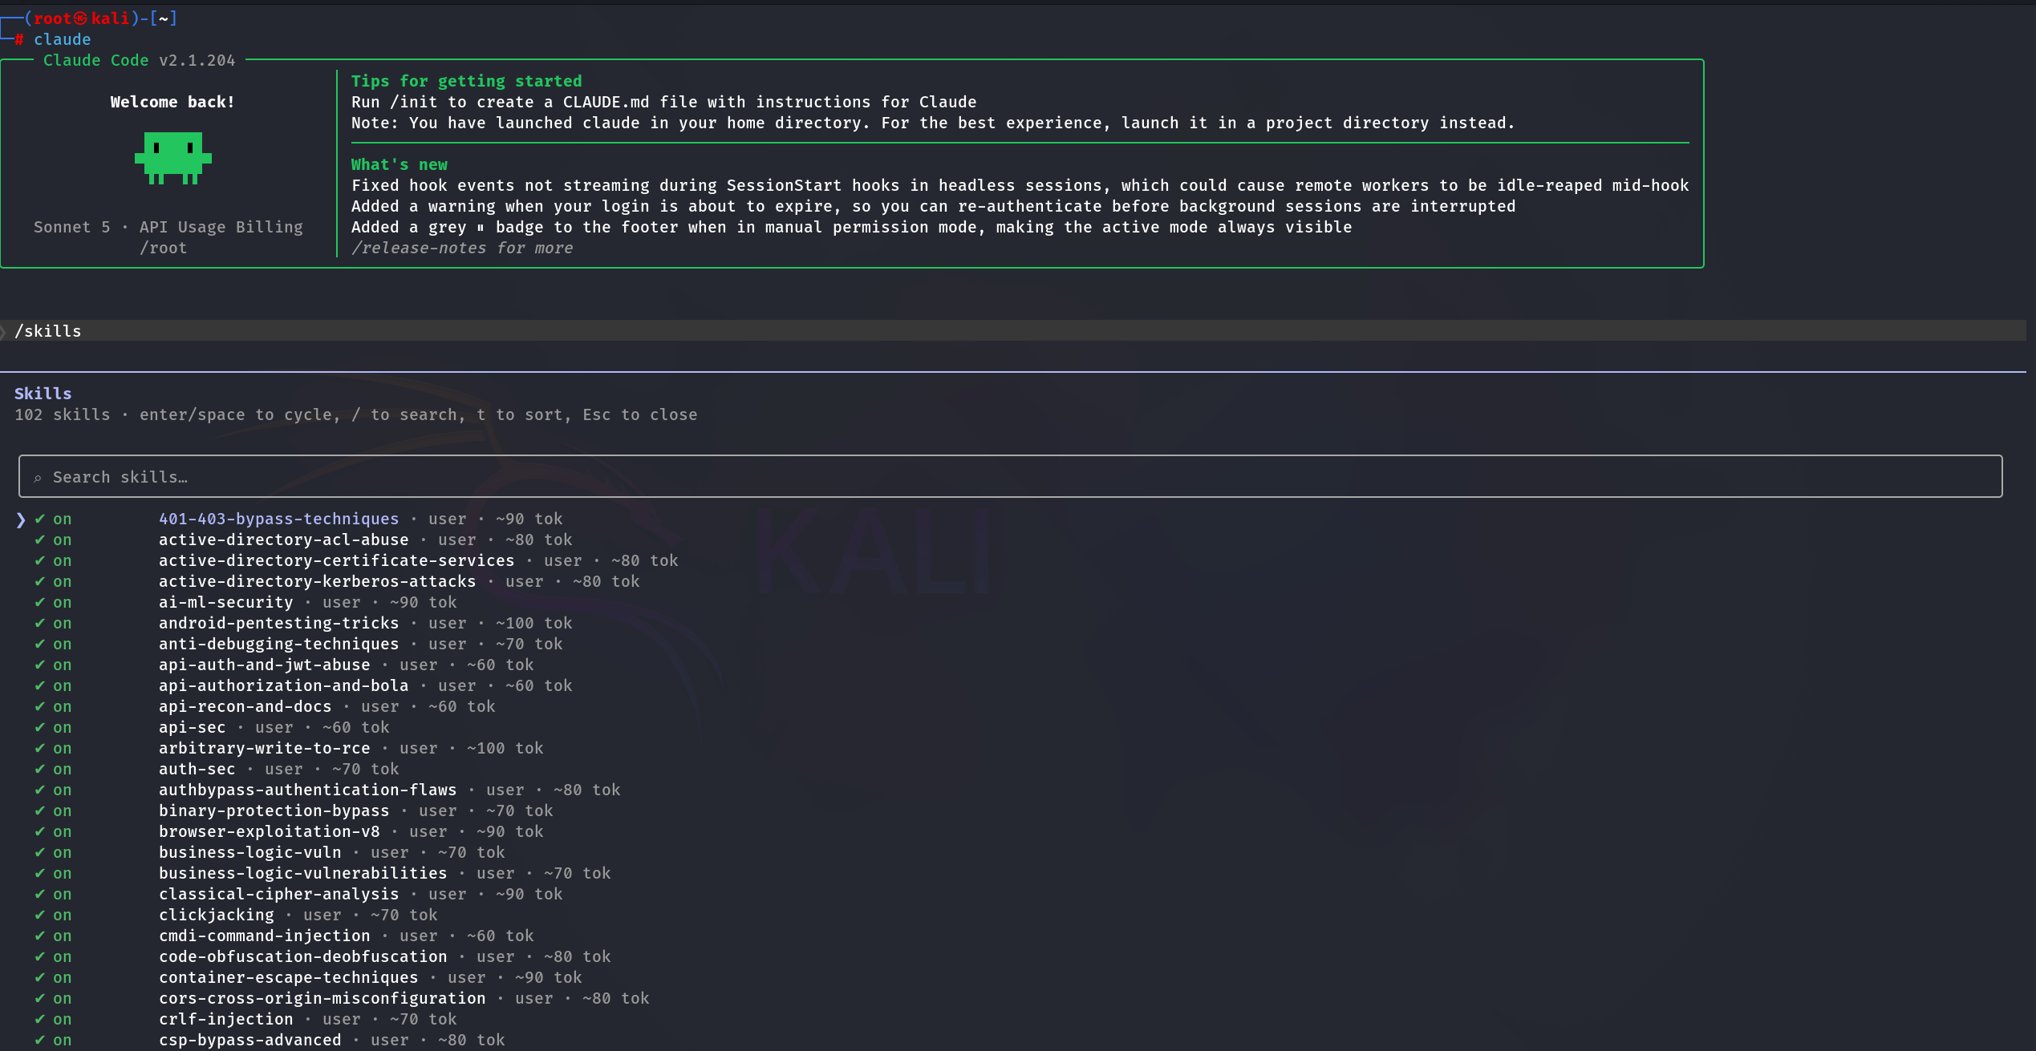Select the authbypass-authentication-flaws skill name
The width and height of the screenshot is (2036, 1051).
click(x=307, y=790)
